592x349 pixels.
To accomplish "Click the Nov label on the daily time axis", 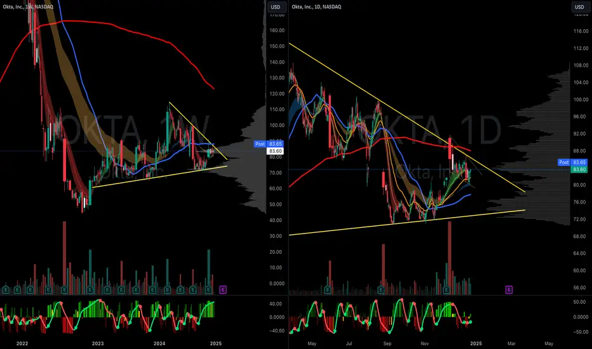I will [x=425, y=343].
